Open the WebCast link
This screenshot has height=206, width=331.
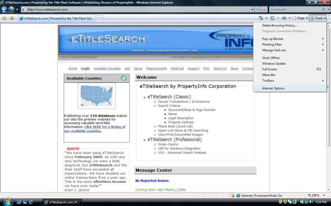tap(177, 69)
